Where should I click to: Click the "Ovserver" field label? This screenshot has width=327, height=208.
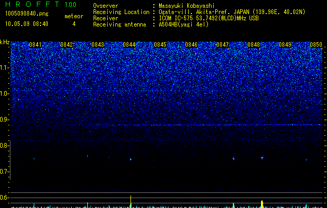tap(106, 6)
